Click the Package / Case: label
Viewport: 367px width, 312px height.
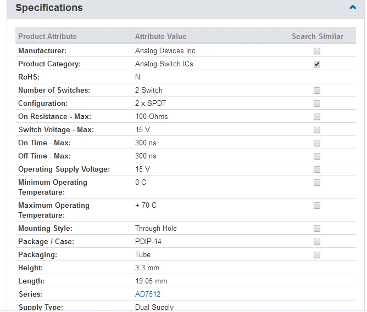[x=46, y=241]
